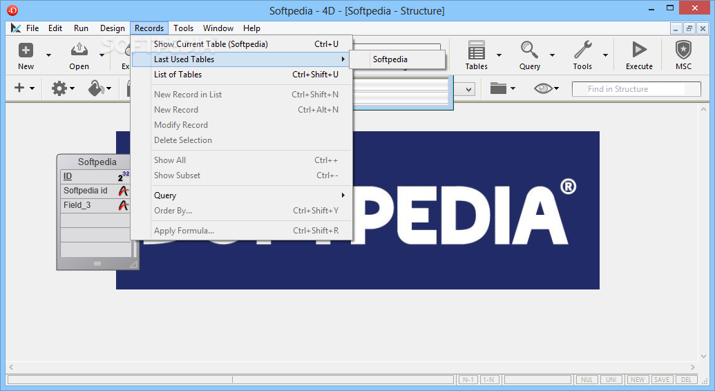Expand the Tools toolbar dropdown arrow

[x=606, y=55]
